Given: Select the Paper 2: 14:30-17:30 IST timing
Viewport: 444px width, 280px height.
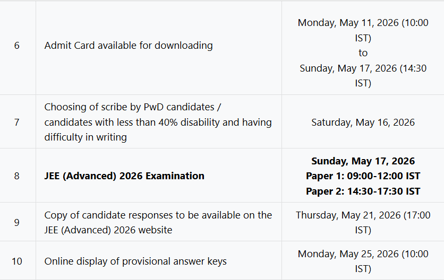Looking at the screenshot, I should (363, 191).
